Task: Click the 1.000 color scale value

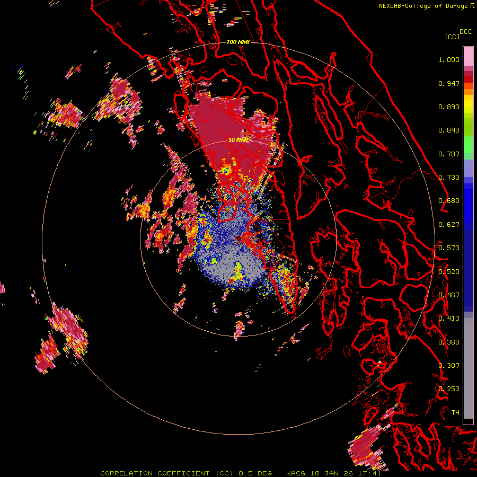Action: pyautogui.click(x=449, y=59)
